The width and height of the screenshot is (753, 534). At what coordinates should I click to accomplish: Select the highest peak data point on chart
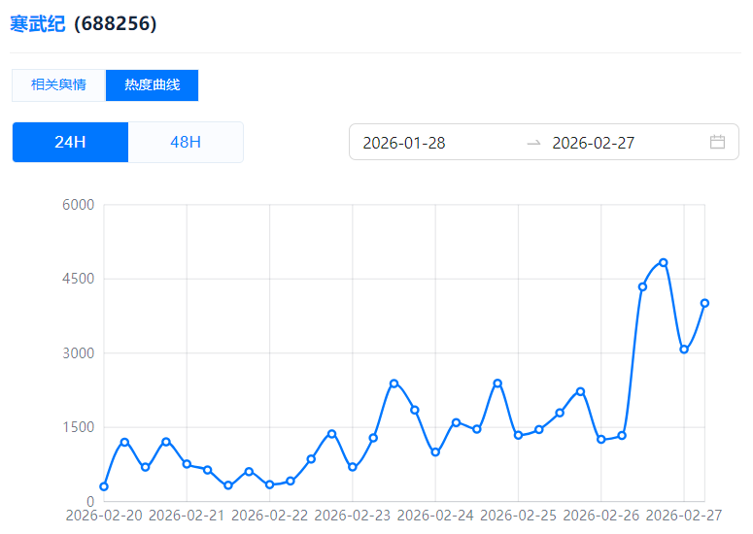coord(664,262)
